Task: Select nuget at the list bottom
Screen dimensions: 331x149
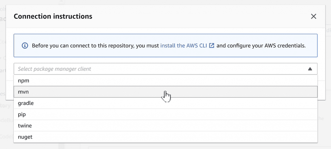Action: [x=25, y=137]
